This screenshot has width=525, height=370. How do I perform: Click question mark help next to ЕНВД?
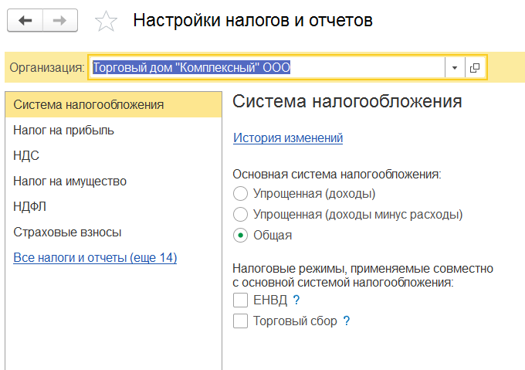pos(296,300)
